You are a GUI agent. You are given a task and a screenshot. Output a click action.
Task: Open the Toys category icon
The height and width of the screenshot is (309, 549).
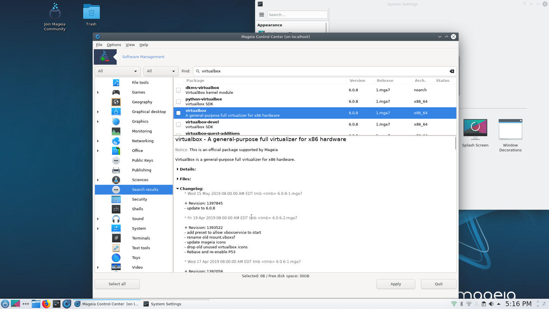(x=116, y=257)
